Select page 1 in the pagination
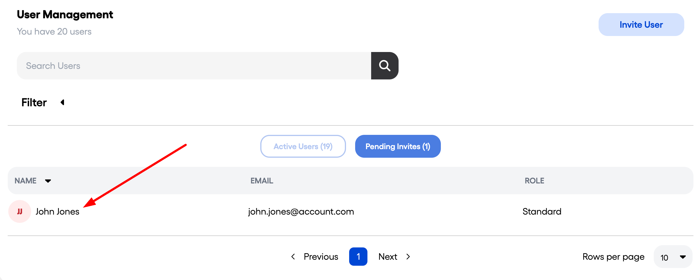The width and height of the screenshot is (700, 280). [358, 257]
